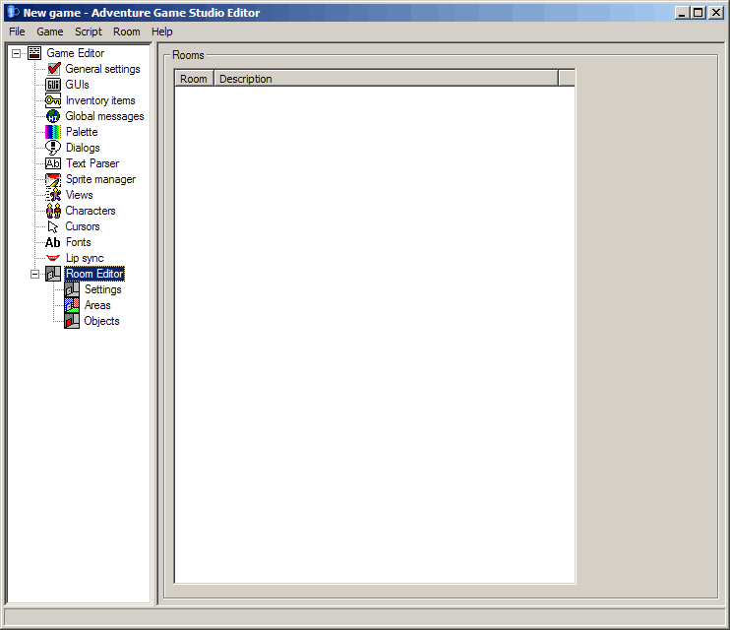
Task: Select the Palette label in tree
Action: pos(82,132)
